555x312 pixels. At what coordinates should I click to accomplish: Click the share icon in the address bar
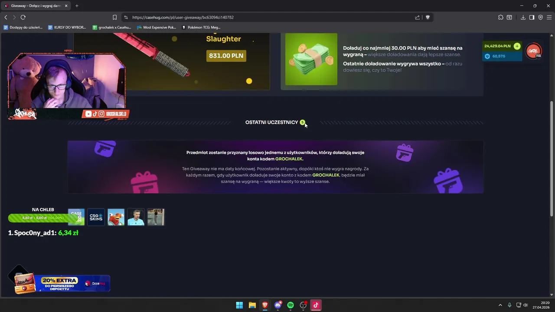pyautogui.click(x=417, y=17)
